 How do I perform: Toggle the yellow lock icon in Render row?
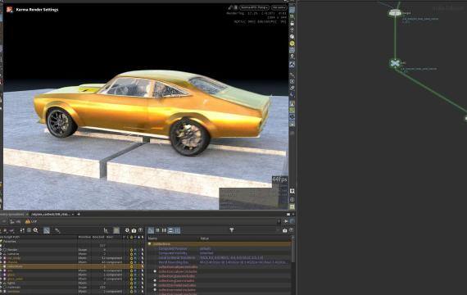(x=131, y=250)
